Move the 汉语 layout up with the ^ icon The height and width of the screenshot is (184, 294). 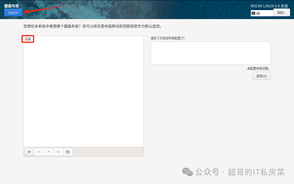[x=48, y=152]
